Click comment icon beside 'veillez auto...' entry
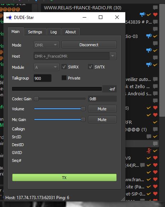 pyautogui.click(x=155, y=79)
